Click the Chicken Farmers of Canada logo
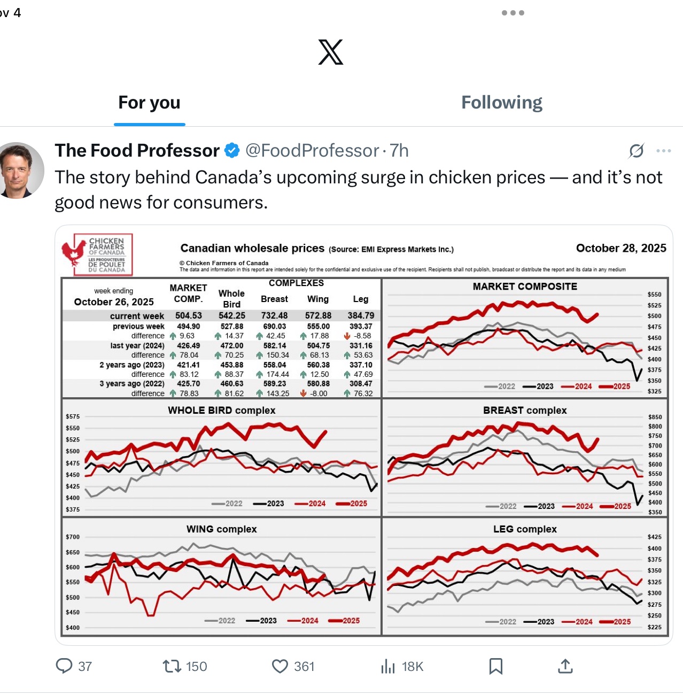Image resolution: width=683 pixels, height=695 pixels. (x=97, y=254)
